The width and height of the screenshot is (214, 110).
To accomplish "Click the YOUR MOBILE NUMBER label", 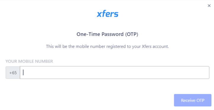I will (29, 61).
